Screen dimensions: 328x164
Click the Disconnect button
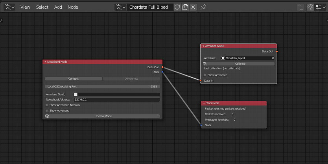(x=131, y=78)
